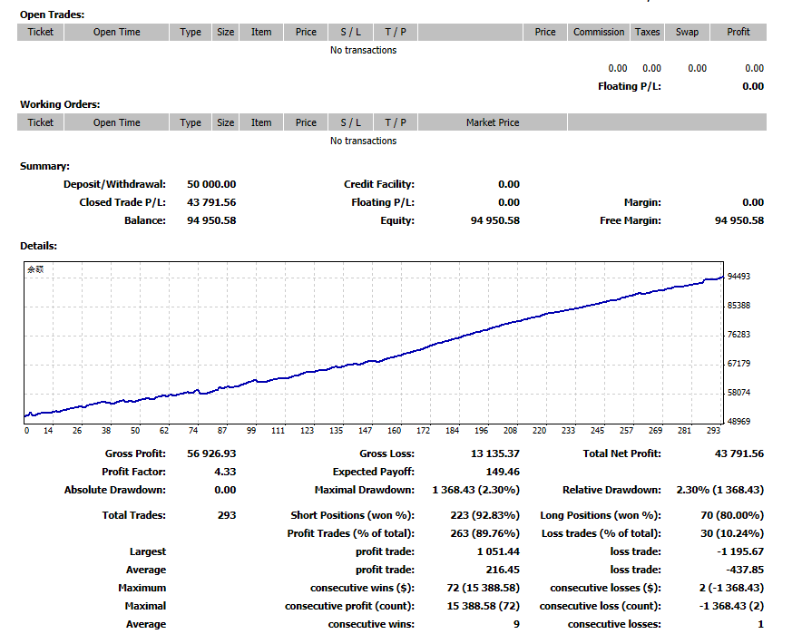Select the Total Net Profit value
Screen dimensions: 802x634
pos(738,454)
